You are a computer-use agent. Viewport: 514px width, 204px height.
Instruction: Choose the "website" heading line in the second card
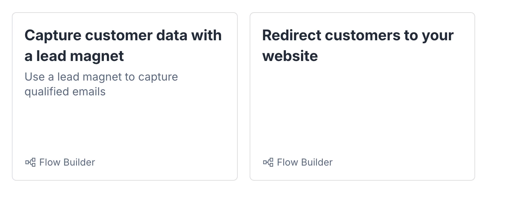(x=290, y=56)
